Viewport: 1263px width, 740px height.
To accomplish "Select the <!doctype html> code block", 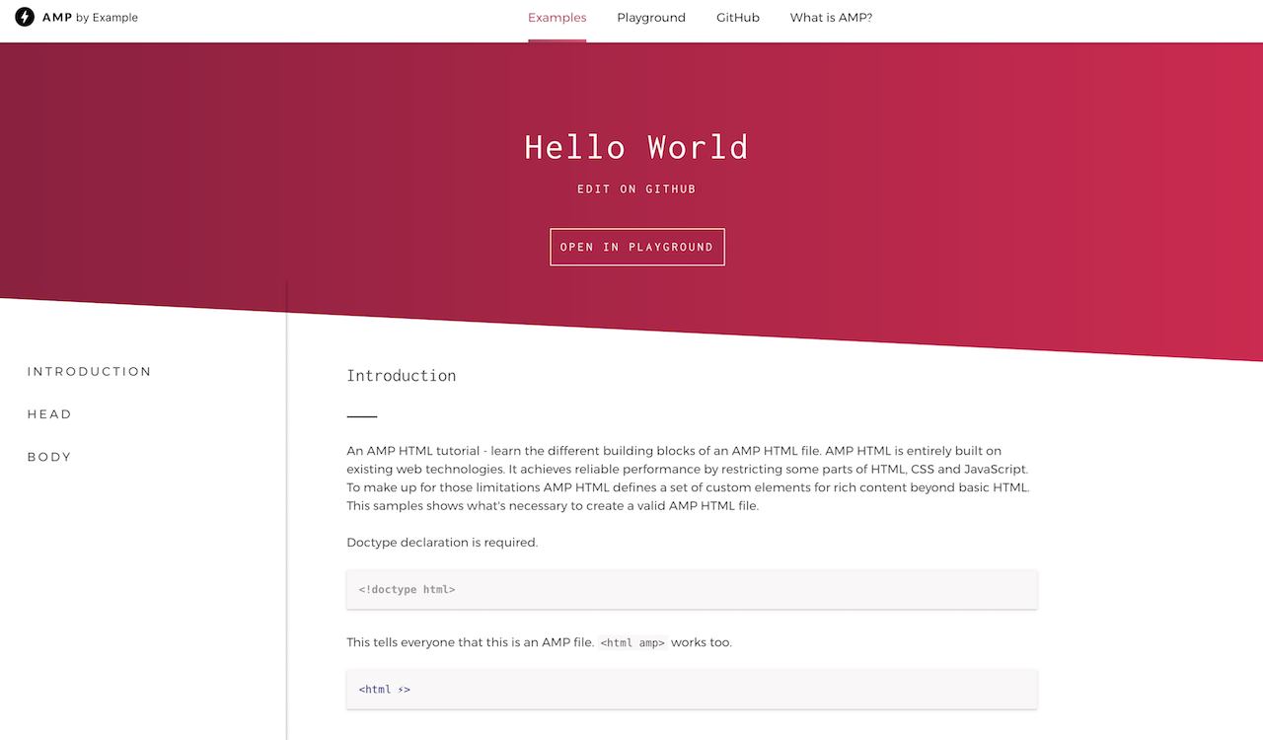I will [691, 589].
